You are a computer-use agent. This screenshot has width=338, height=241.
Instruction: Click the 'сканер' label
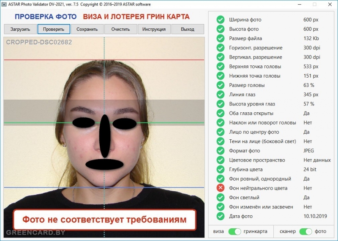(288, 231)
